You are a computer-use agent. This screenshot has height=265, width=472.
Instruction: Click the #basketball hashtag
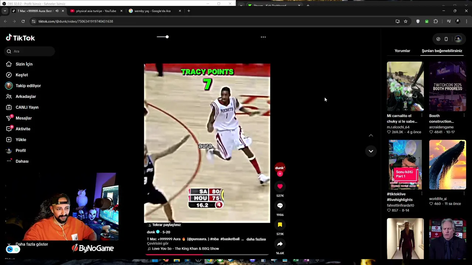click(230, 239)
